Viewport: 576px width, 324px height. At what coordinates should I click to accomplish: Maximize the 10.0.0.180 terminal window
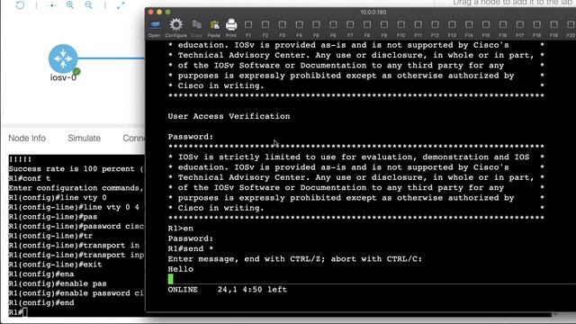click(168, 12)
